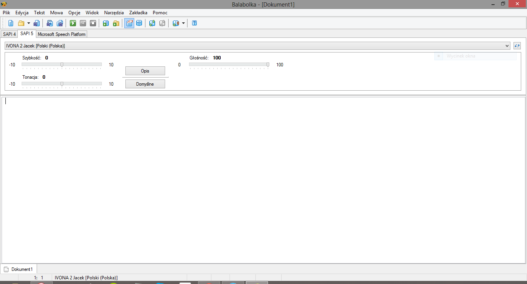Click the grayed bookmark icon

[162, 23]
